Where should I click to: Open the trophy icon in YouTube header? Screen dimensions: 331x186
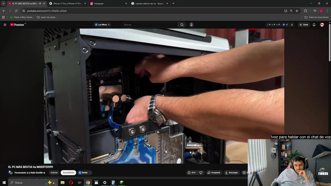(292, 25)
